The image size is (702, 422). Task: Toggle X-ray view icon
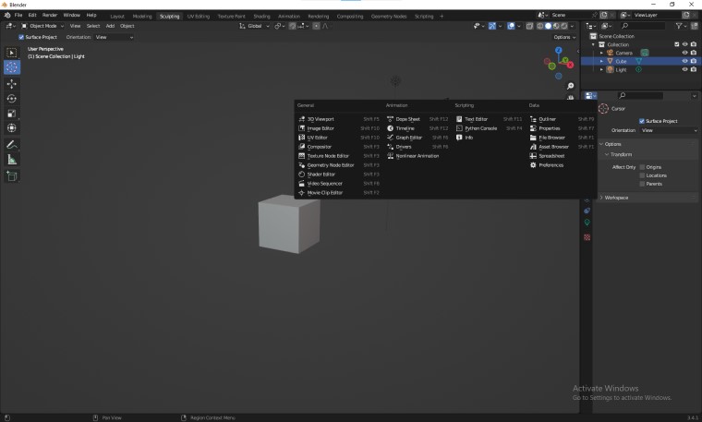(x=529, y=26)
